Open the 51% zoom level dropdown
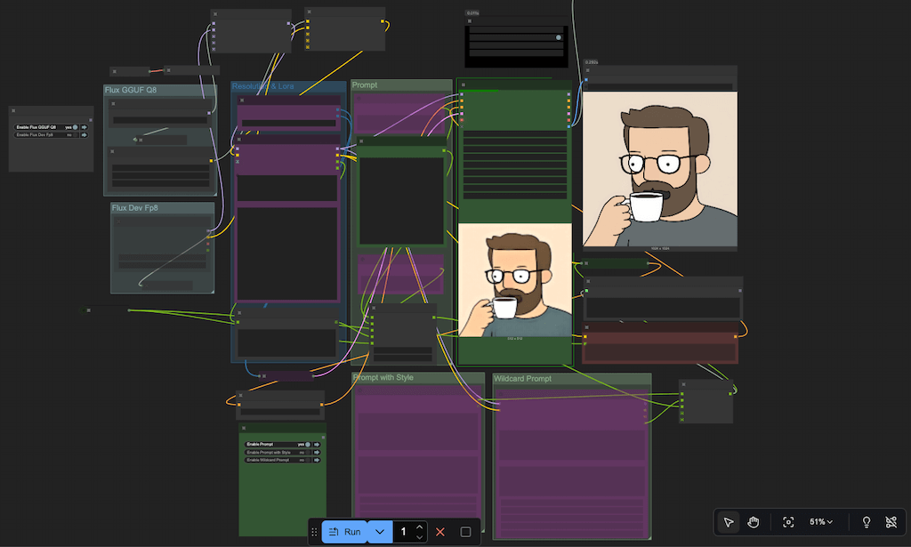911x547 pixels. pyautogui.click(x=821, y=522)
